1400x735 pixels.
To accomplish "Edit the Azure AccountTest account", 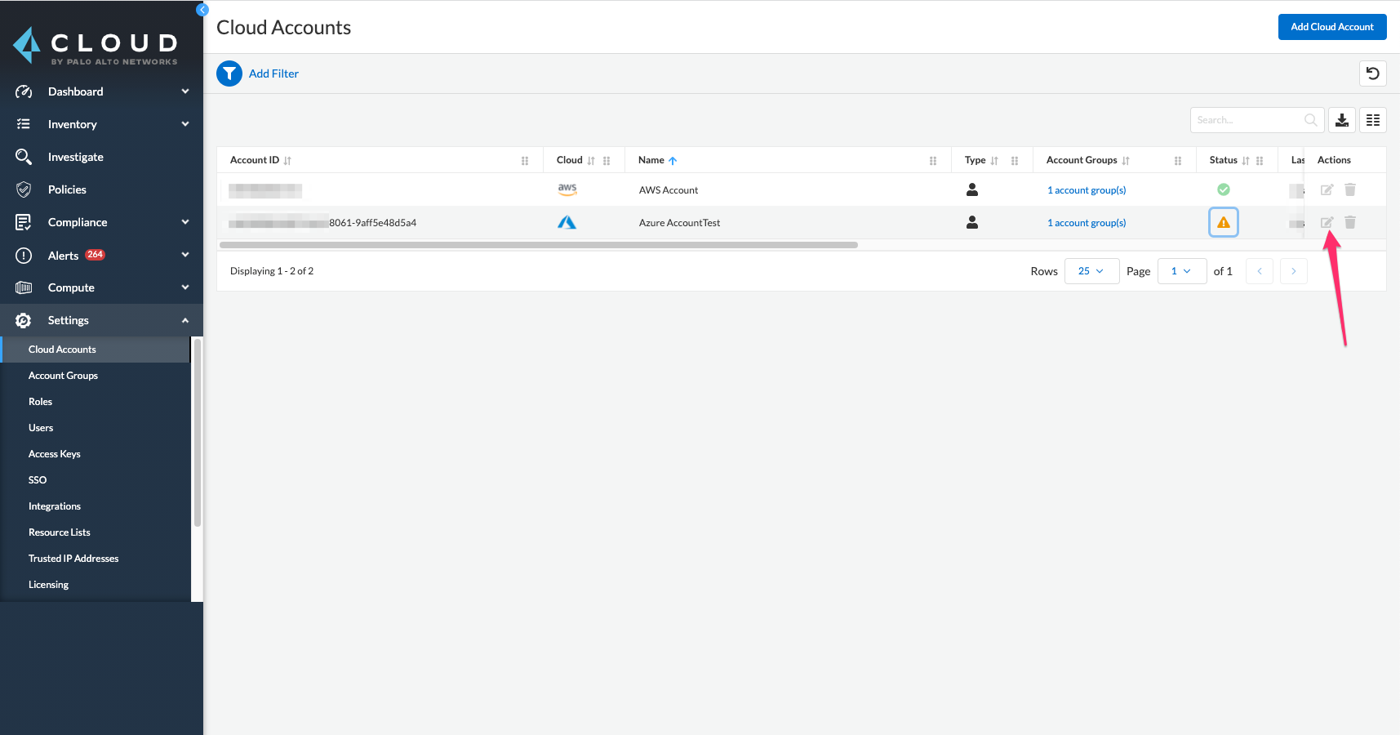I will 1327,222.
